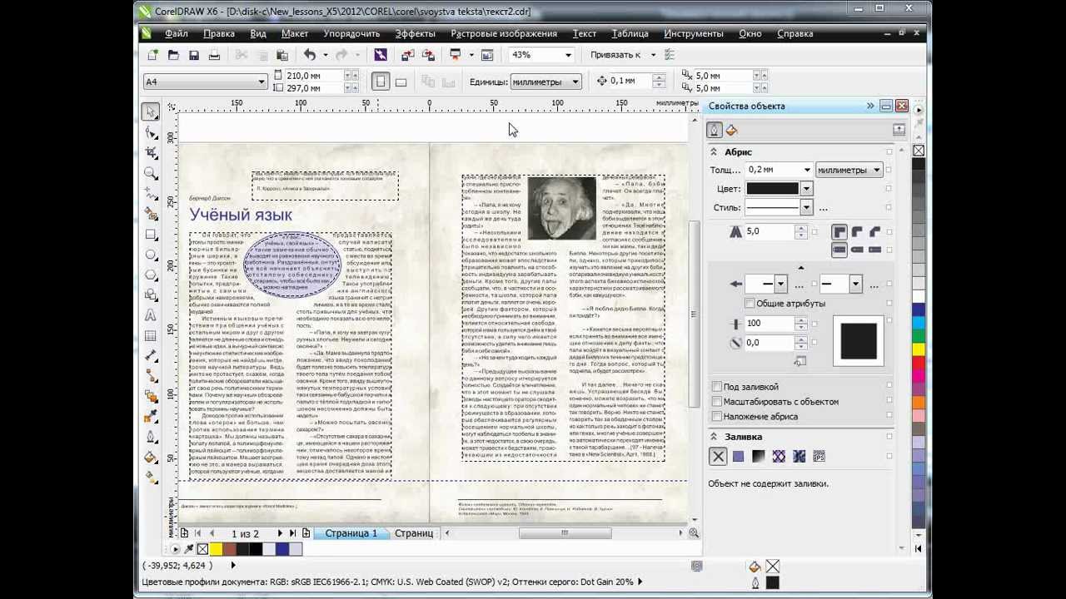Viewport: 1066px width, 599px height.
Task: Open the Макет menu
Action: point(295,33)
